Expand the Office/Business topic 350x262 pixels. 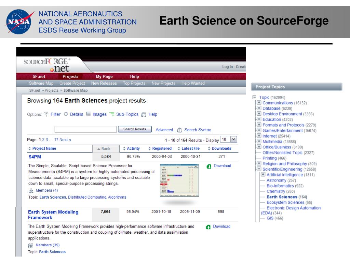coord(259,147)
